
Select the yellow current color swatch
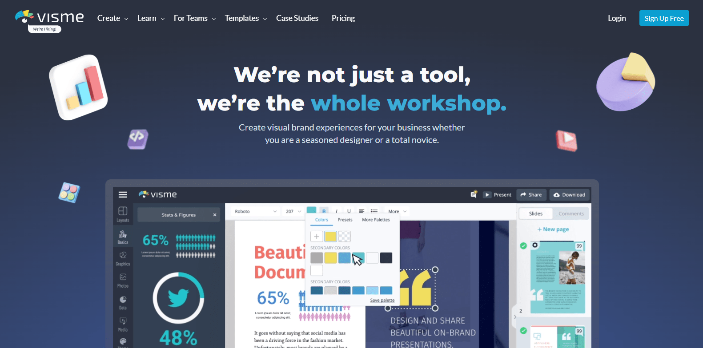(330, 236)
